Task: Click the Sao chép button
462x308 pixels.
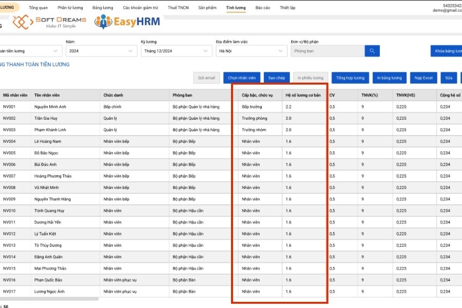Action: pyautogui.click(x=277, y=78)
